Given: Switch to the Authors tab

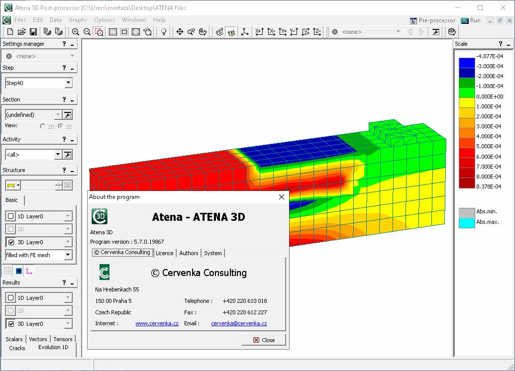Looking at the screenshot, I should pos(189,253).
